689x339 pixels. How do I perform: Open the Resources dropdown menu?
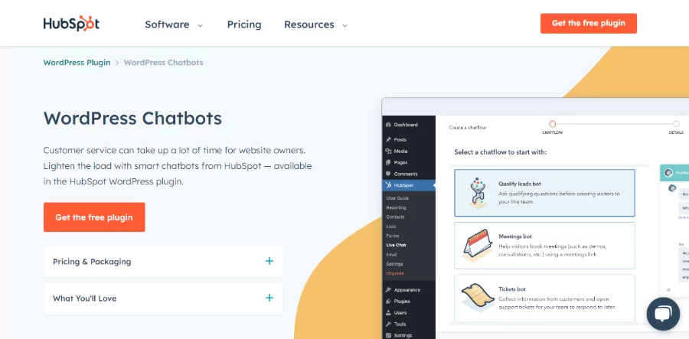(x=315, y=24)
